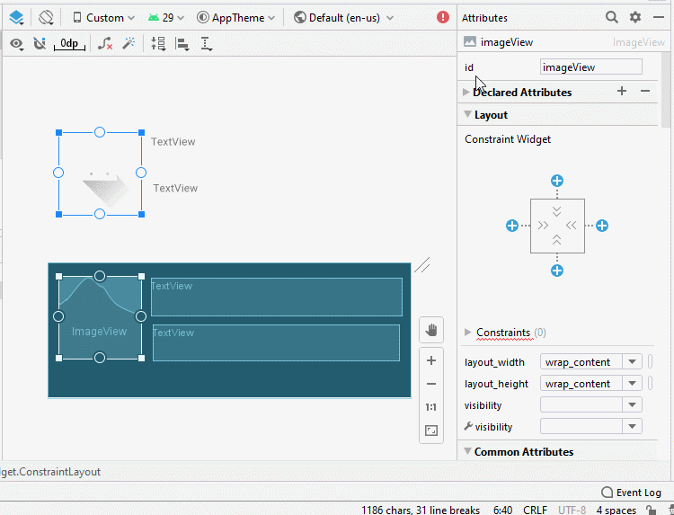Click the 0dp default margins button
This screenshot has height=515, width=674.
click(x=69, y=43)
